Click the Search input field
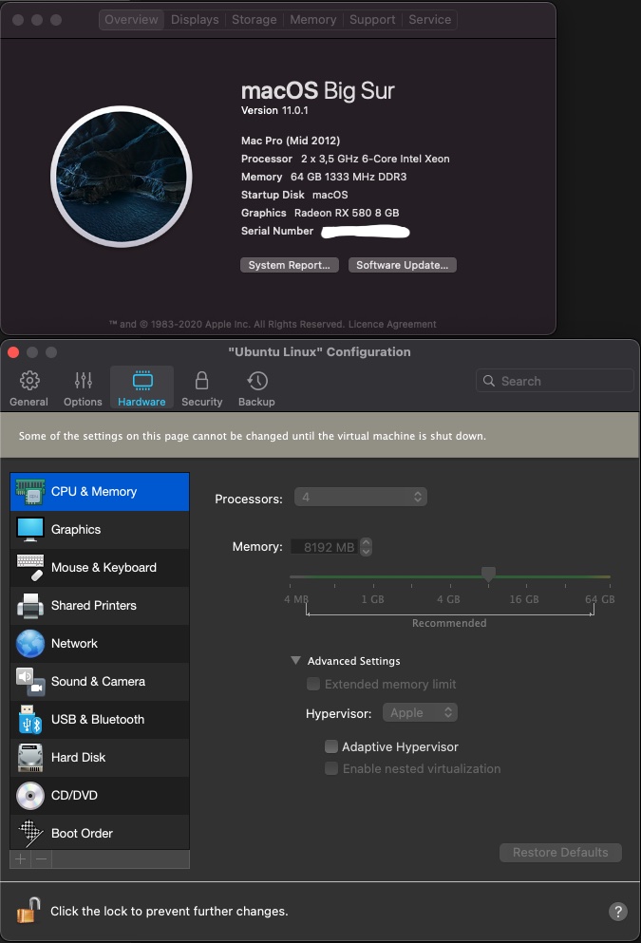641x943 pixels. (555, 381)
